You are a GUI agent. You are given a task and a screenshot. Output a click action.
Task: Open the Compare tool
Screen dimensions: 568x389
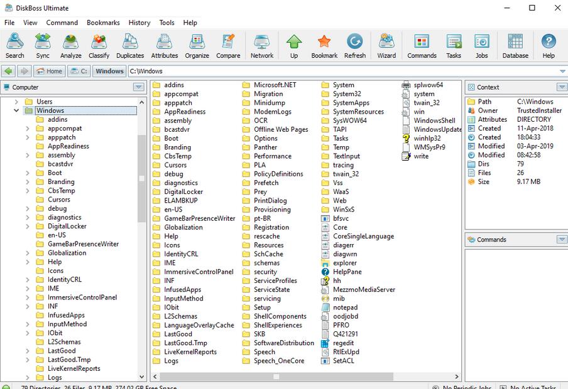pyautogui.click(x=228, y=46)
